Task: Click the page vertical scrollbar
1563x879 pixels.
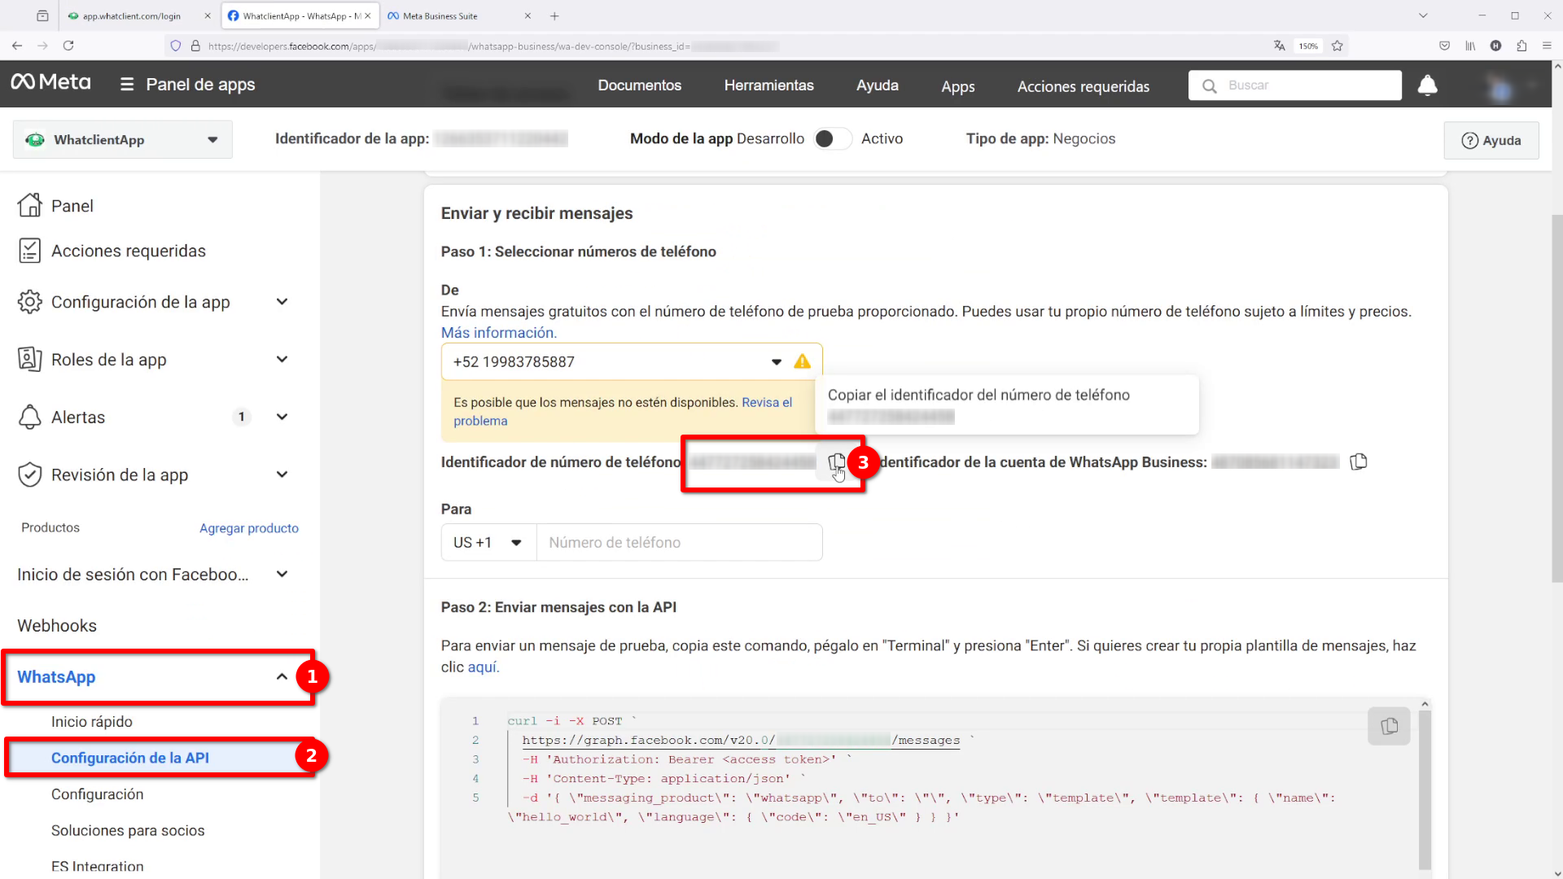Action: [1556, 399]
